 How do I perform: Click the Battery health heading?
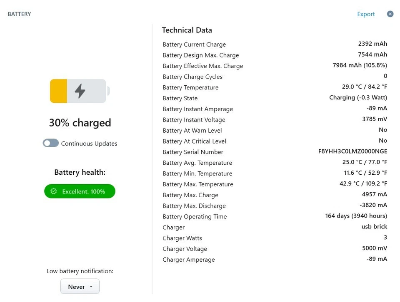click(80, 172)
